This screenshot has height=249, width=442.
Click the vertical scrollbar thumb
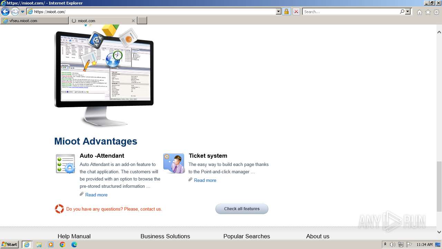(439, 186)
